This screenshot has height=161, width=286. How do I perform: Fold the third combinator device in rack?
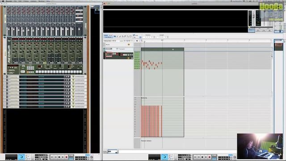click(5, 84)
